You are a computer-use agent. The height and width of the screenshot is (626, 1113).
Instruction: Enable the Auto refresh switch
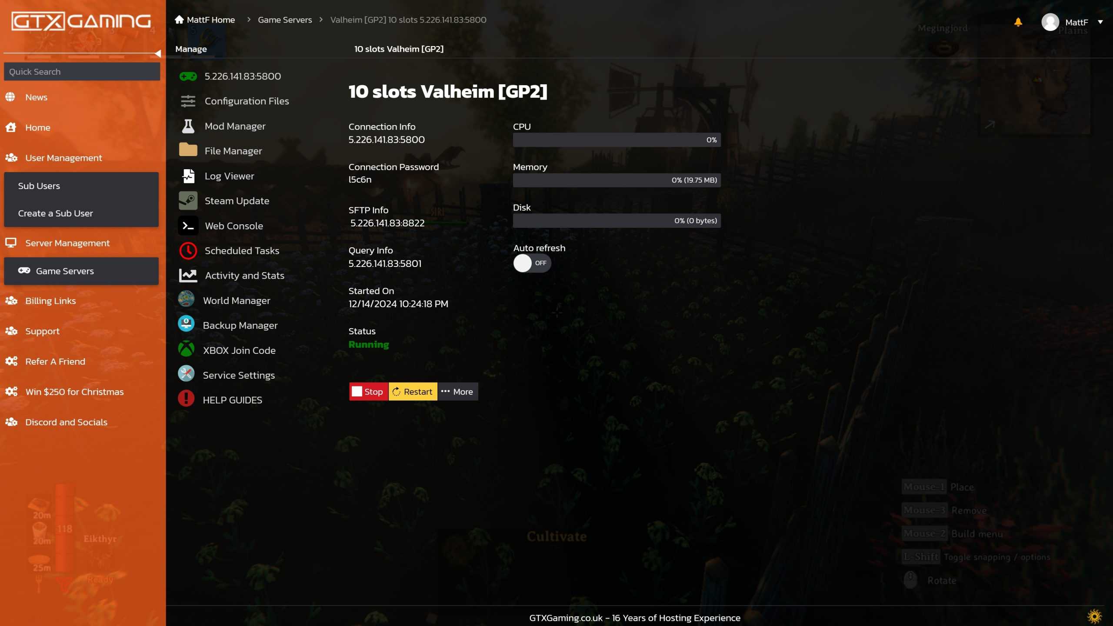click(532, 263)
